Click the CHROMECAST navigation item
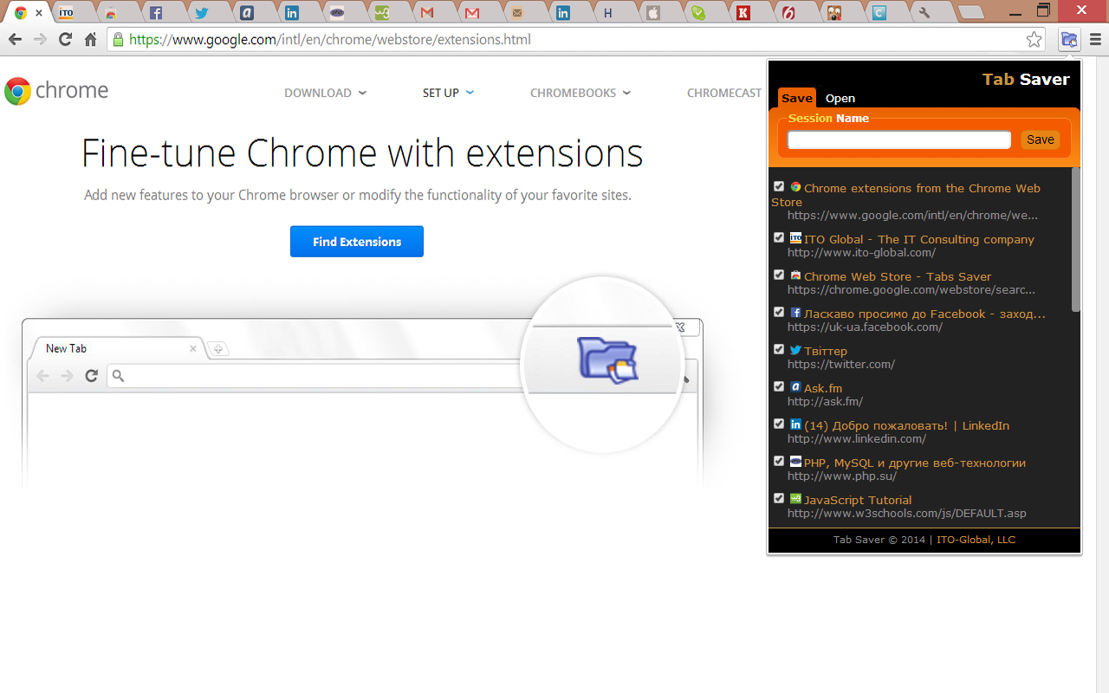Image resolution: width=1109 pixels, height=693 pixels. (x=724, y=93)
